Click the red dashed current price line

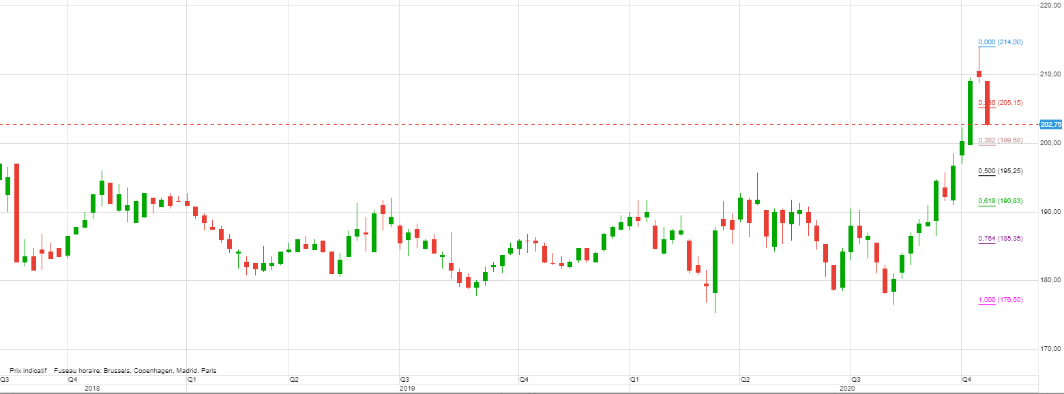(477, 124)
